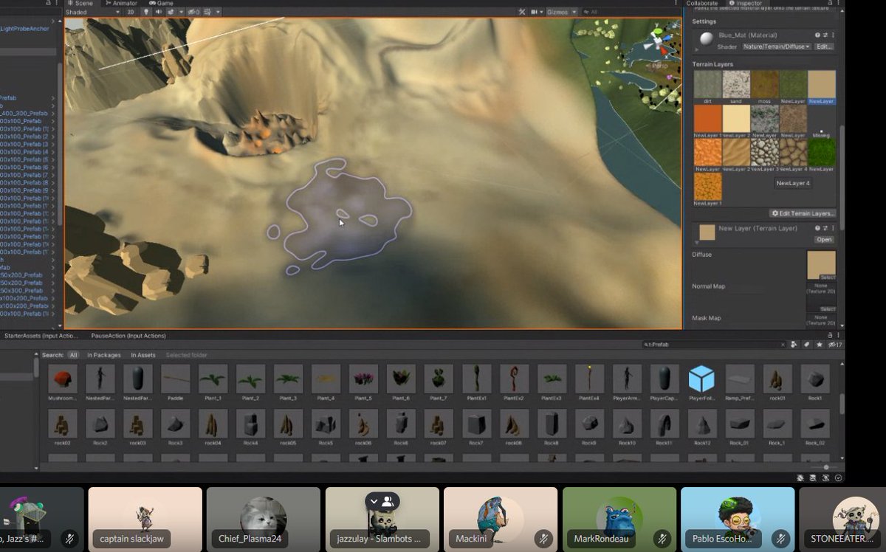Click the t:Prefab project search field
Screen dimensions: 886x552
pos(715,345)
